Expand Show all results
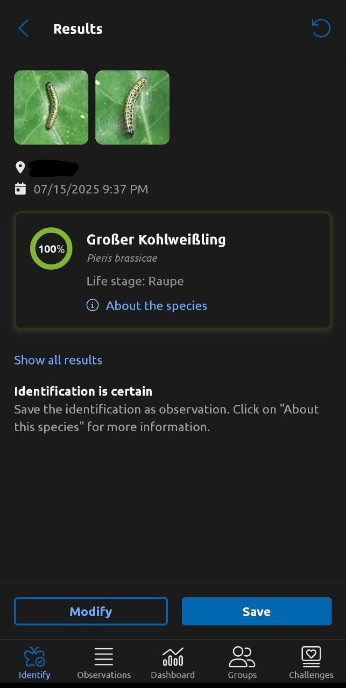Image resolution: width=346 pixels, height=688 pixels. (x=58, y=360)
